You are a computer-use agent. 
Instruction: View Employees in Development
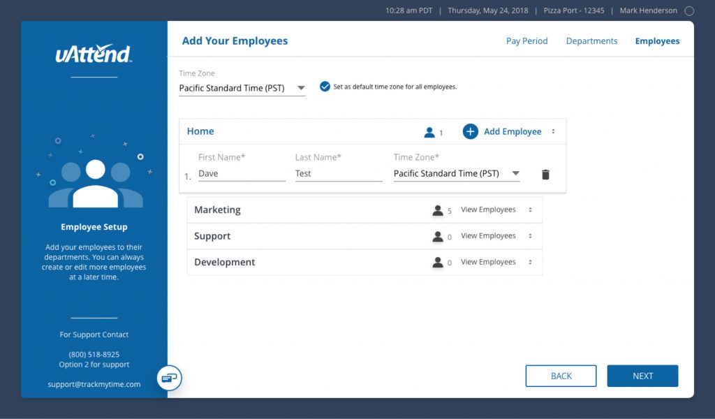pos(488,262)
